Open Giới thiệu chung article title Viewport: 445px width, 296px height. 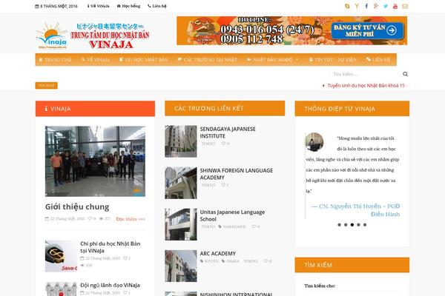[x=77, y=206]
